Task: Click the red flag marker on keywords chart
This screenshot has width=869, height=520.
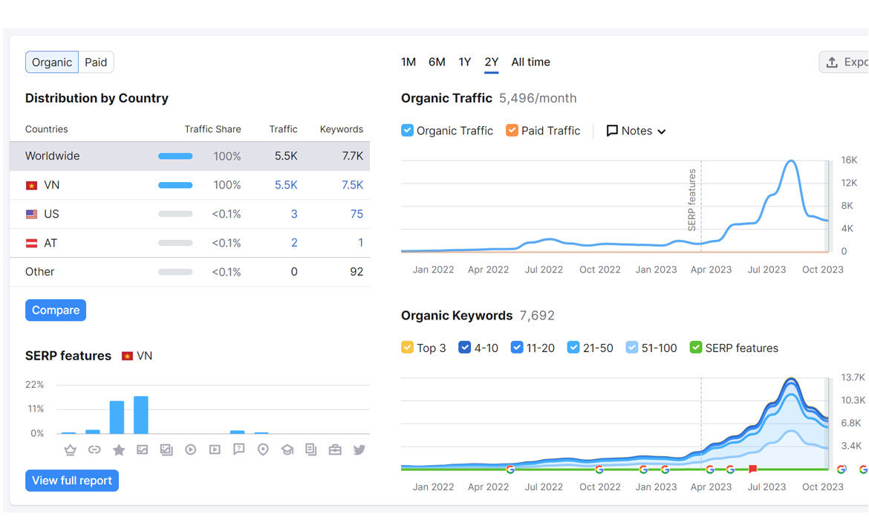Action: point(752,469)
